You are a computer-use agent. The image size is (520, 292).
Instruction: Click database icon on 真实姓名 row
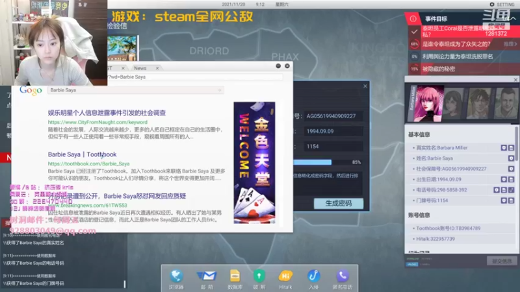tap(511, 148)
